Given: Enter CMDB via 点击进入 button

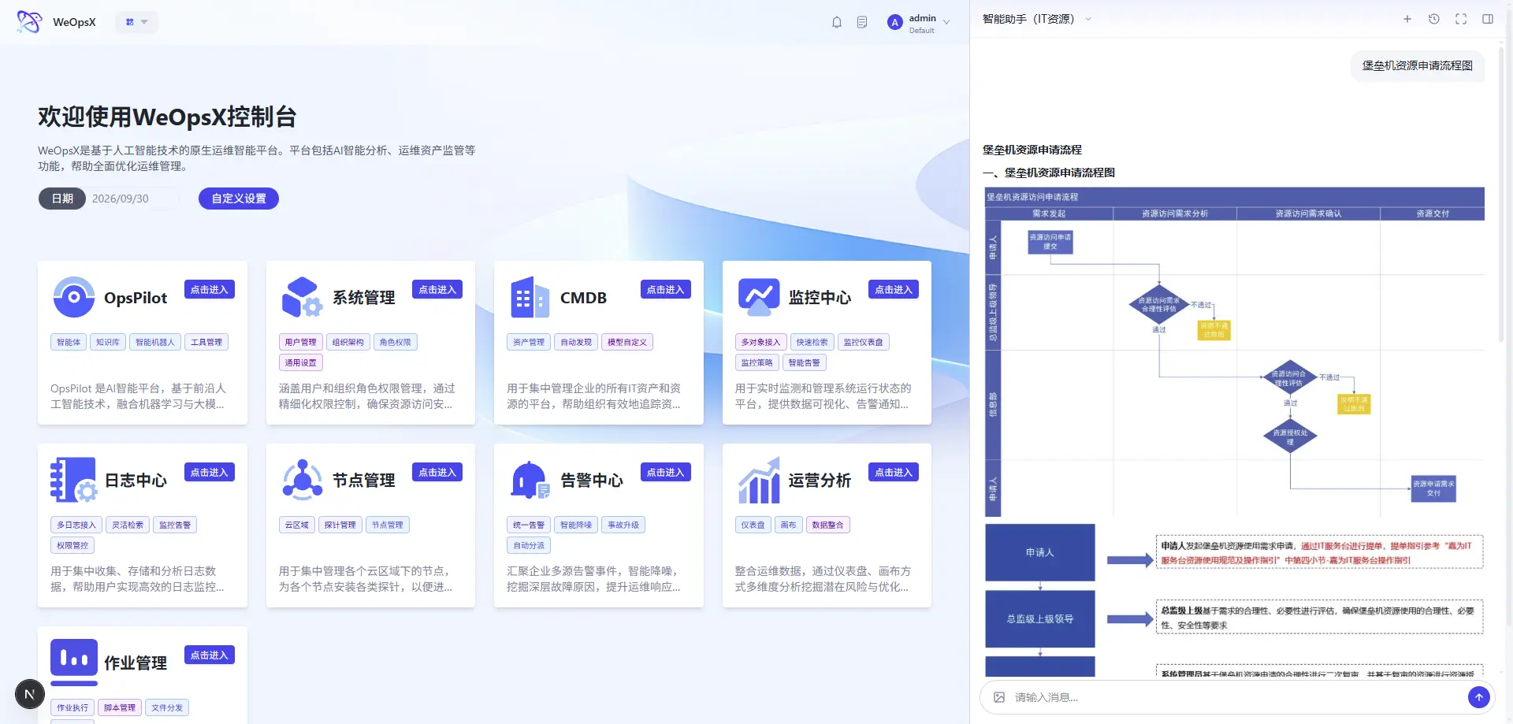Looking at the screenshot, I should [666, 289].
